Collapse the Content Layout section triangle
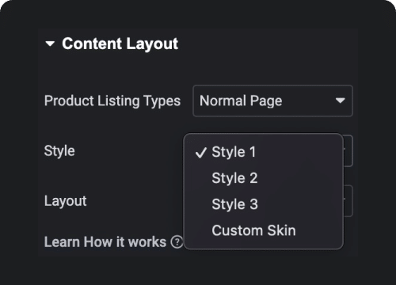The image size is (396, 285). point(50,44)
